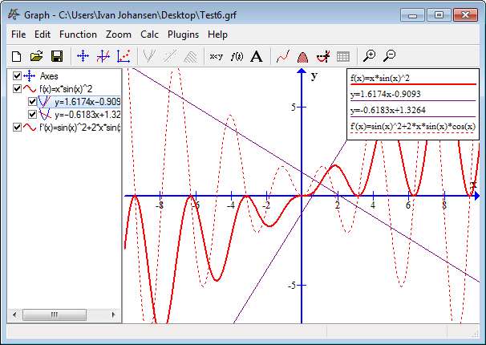Minimize the Graph window
The image size is (486, 345).
pos(412,14)
